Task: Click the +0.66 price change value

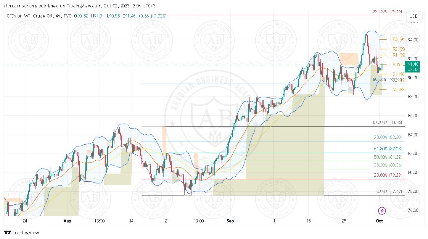Action: (144, 16)
